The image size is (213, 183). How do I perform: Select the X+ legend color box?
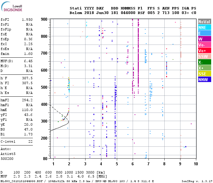[204, 68]
